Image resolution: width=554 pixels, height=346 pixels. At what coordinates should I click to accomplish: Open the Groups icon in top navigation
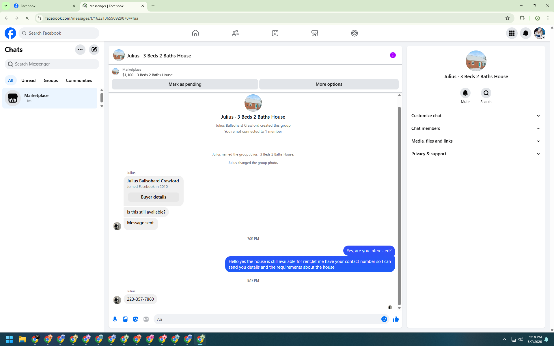pos(355,33)
